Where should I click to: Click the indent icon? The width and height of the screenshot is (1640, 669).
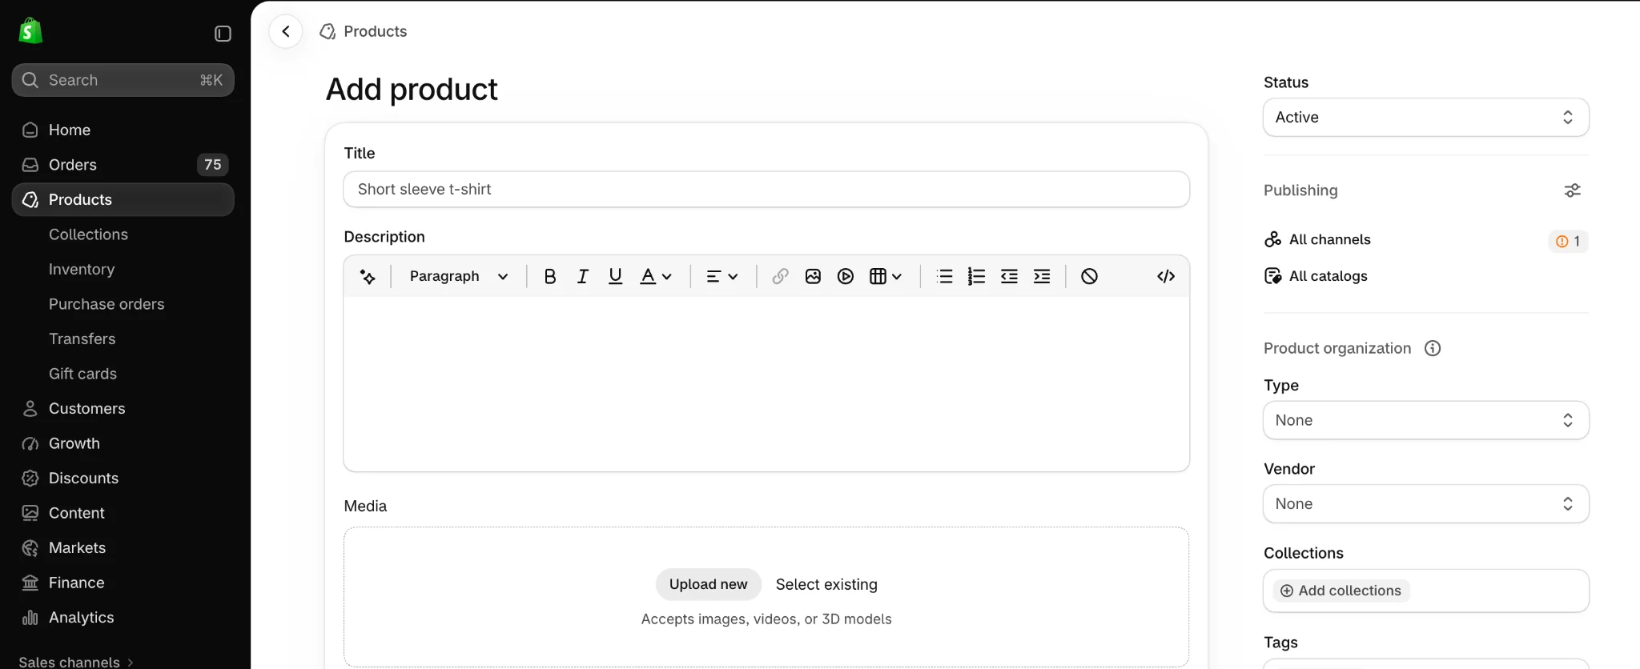pos(1042,276)
